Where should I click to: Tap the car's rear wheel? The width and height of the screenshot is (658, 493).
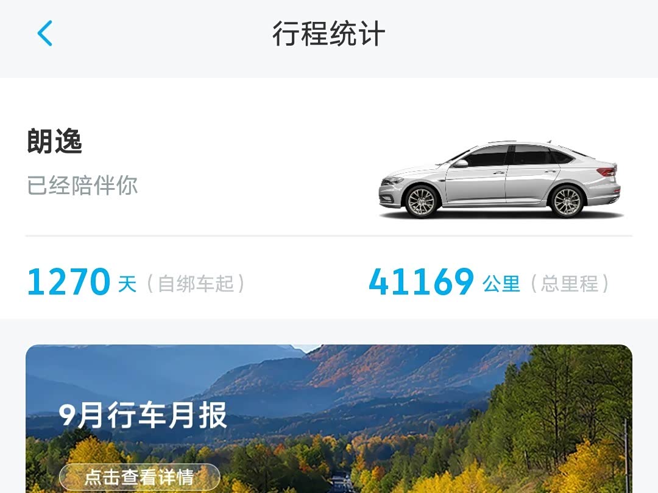[x=567, y=201]
